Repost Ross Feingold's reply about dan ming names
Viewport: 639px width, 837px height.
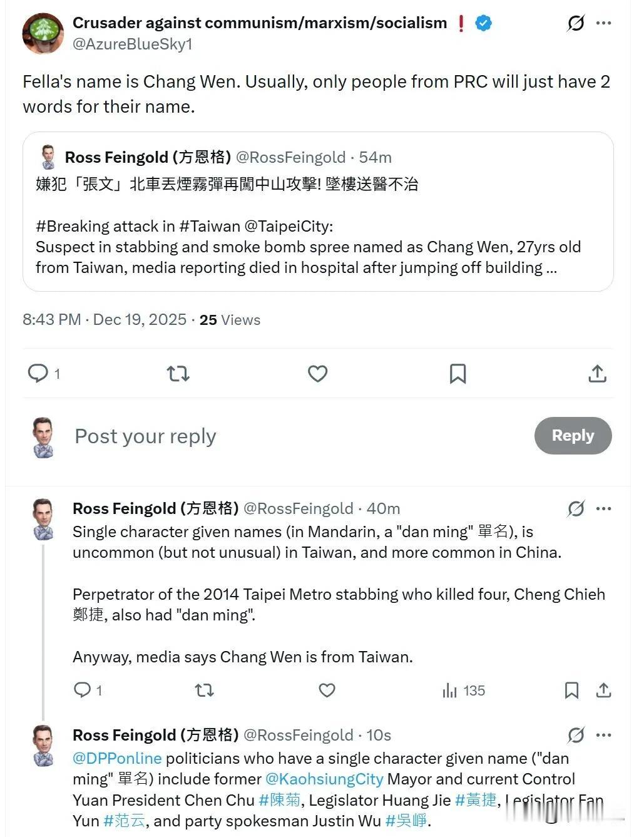coord(203,690)
